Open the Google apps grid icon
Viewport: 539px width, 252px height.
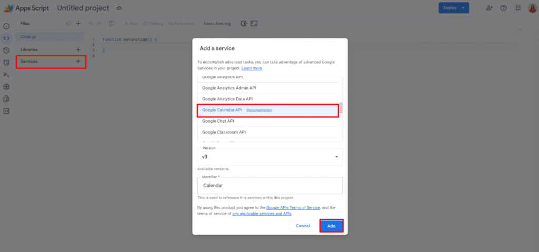[x=518, y=8]
